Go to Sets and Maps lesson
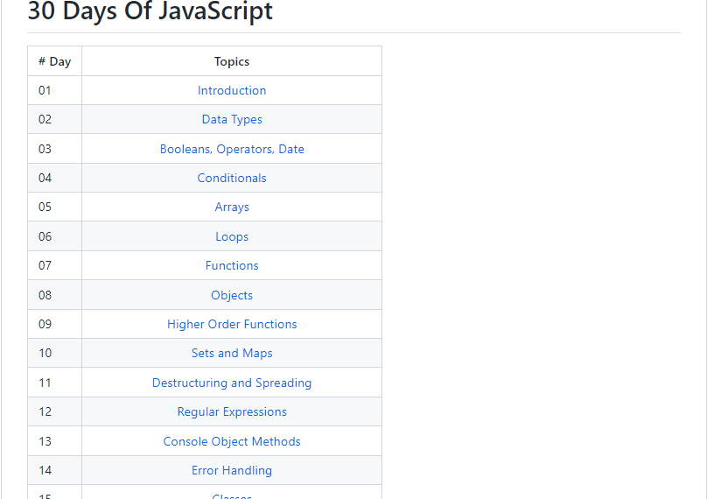This screenshot has width=707, height=499. (x=232, y=353)
